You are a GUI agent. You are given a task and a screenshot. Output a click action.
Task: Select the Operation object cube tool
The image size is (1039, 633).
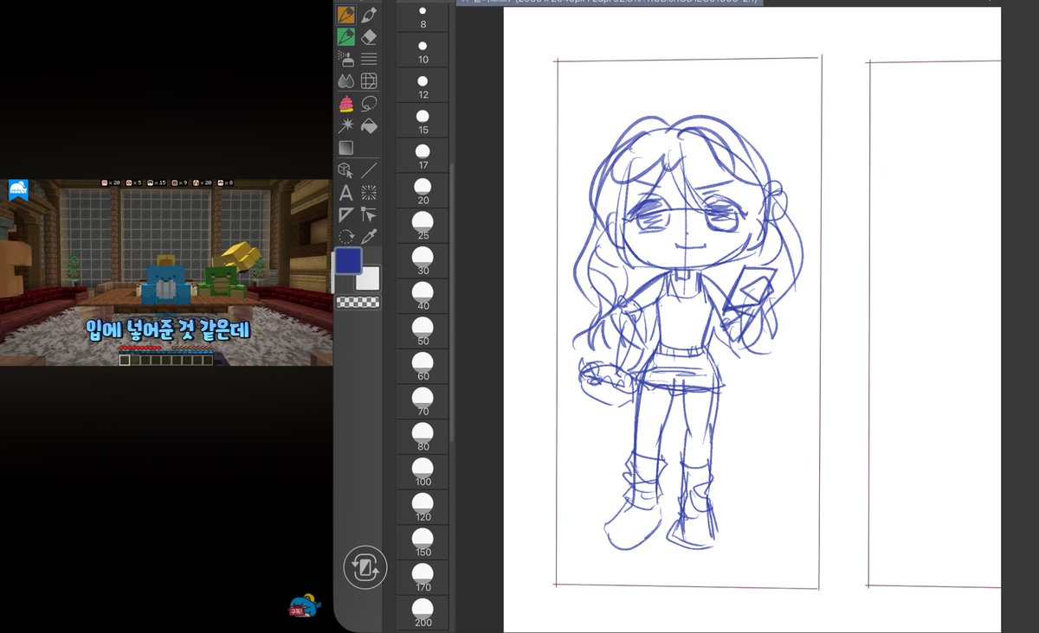point(346,170)
